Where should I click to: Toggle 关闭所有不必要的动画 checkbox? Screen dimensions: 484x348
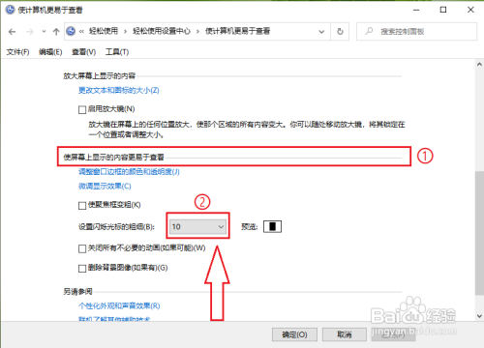82,248
